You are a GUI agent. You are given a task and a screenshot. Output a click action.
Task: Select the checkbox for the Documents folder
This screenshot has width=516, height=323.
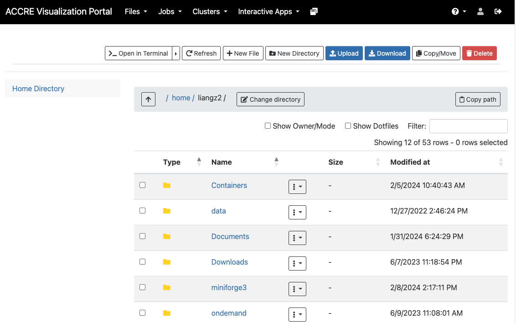tap(143, 236)
